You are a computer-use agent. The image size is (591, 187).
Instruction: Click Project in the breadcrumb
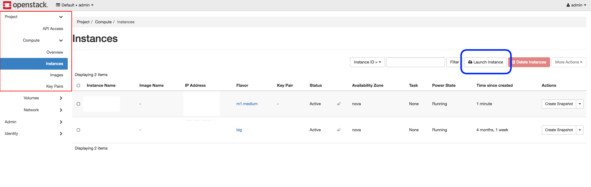83,22
